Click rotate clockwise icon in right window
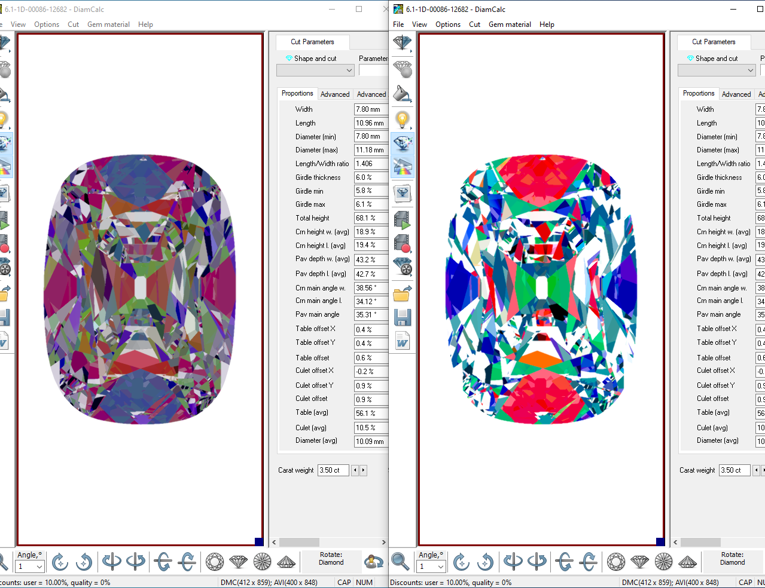Screen dimensions: 765x588 461,562
